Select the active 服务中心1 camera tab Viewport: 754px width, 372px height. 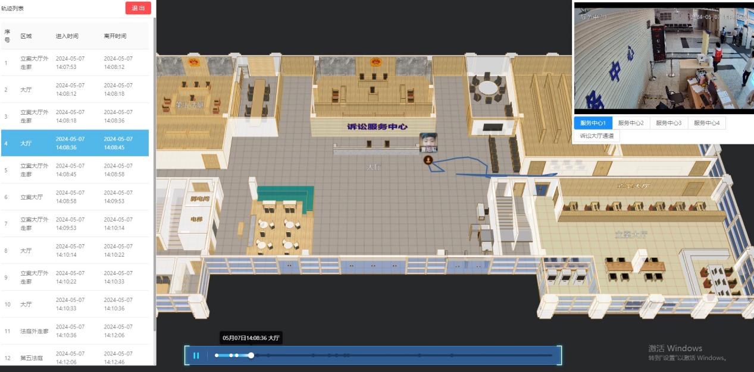593,123
